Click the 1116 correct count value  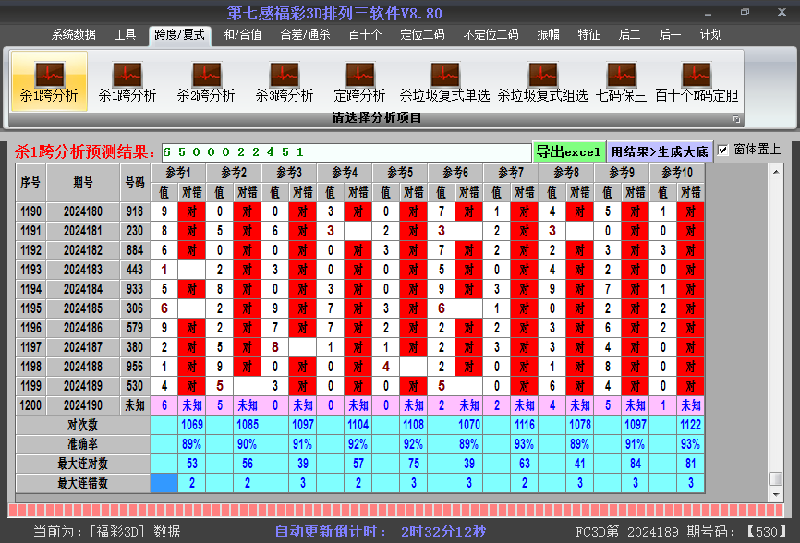click(x=524, y=425)
